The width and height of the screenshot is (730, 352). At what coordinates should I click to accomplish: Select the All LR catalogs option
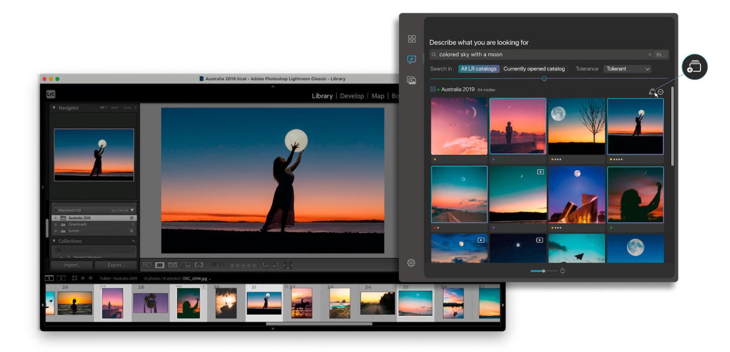click(479, 69)
